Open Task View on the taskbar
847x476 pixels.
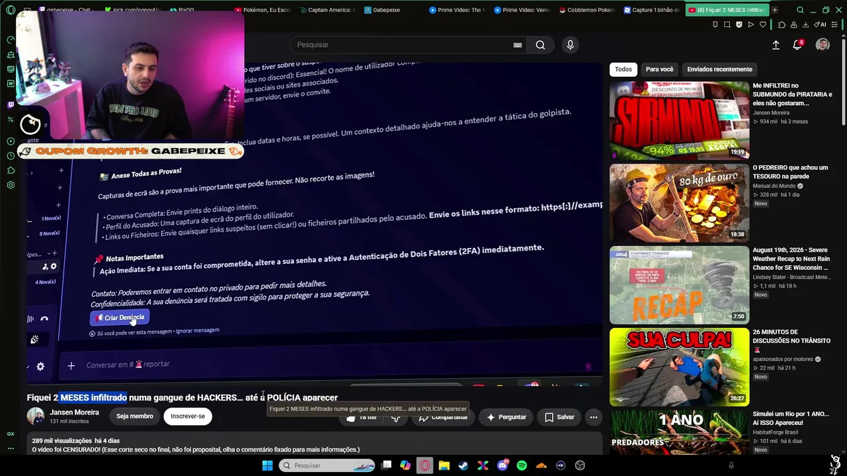coord(386,465)
